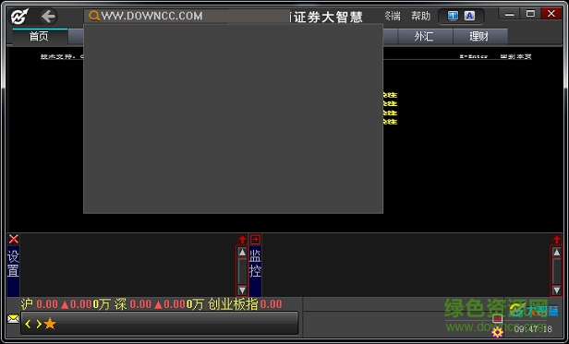Click the small red square icon above gear
The image size is (569, 344).
(498, 318)
